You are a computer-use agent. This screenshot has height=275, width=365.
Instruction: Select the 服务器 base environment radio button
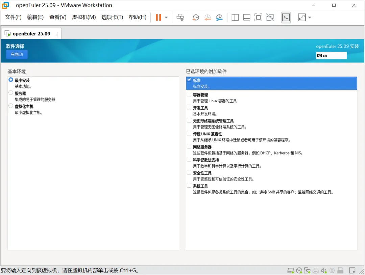tap(11, 93)
